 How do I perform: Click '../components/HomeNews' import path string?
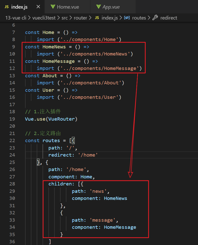point(95,54)
